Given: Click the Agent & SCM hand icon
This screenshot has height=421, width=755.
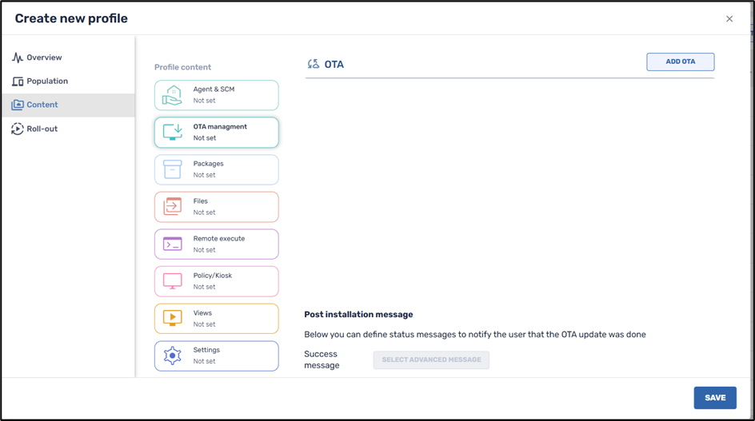Looking at the screenshot, I should [x=173, y=96].
